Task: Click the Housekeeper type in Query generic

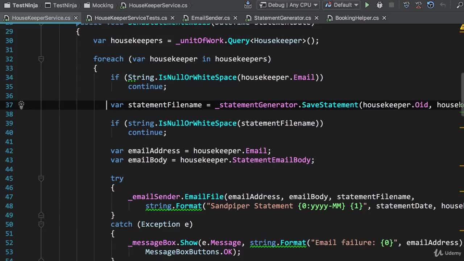Action: (x=278, y=41)
